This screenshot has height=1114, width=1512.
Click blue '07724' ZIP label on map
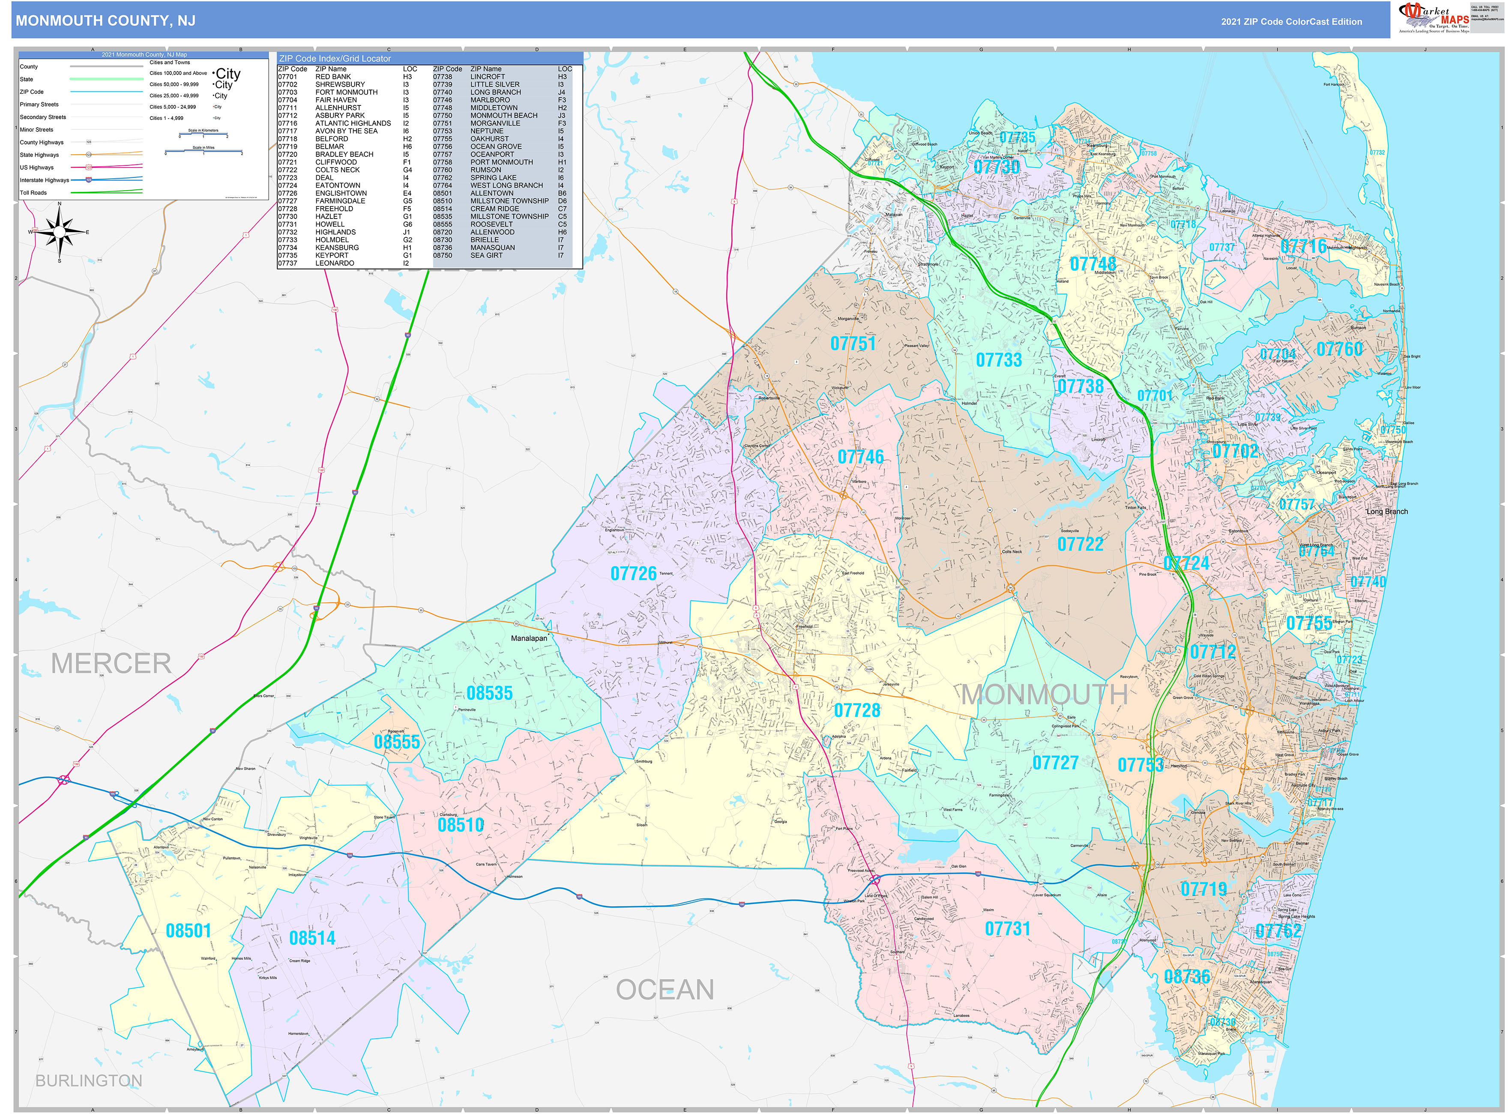[x=1186, y=563]
